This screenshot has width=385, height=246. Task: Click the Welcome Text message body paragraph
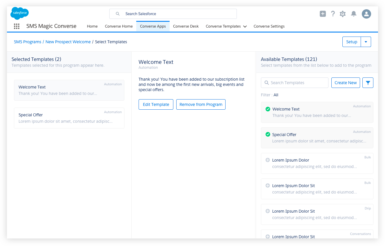[191, 84]
